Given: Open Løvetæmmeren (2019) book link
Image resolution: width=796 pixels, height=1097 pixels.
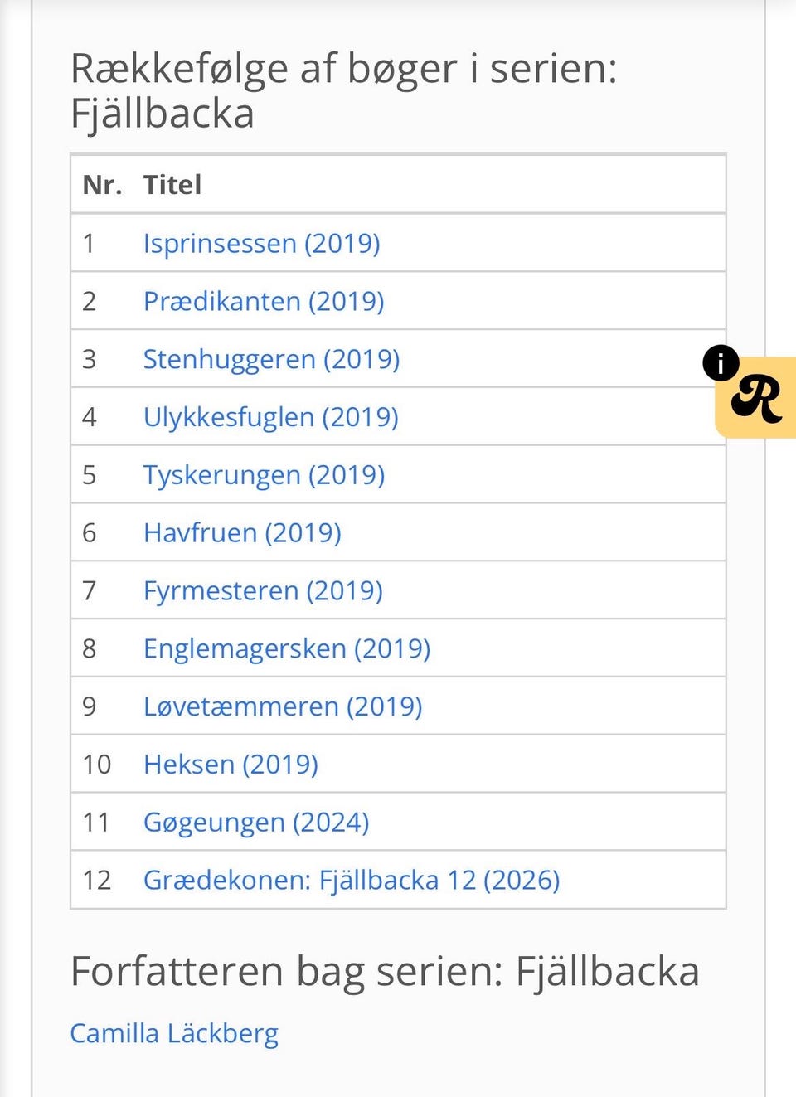Looking at the screenshot, I should [283, 706].
